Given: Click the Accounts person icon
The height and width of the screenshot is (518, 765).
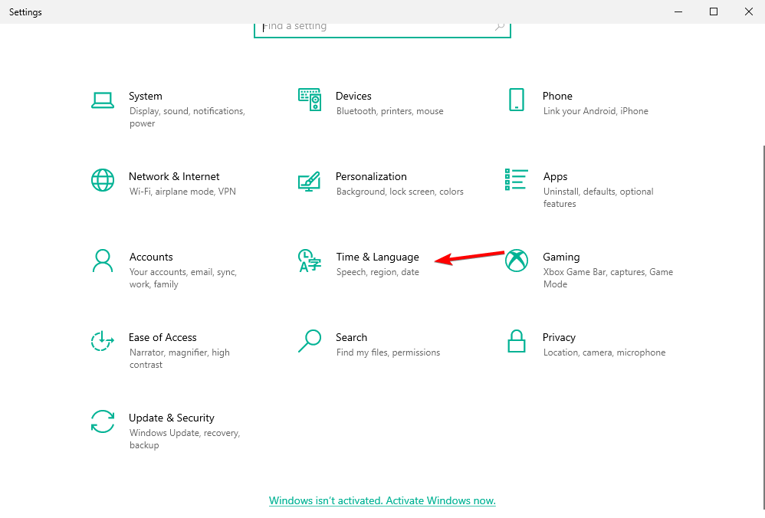Looking at the screenshot, I should [x=103, y=261].
